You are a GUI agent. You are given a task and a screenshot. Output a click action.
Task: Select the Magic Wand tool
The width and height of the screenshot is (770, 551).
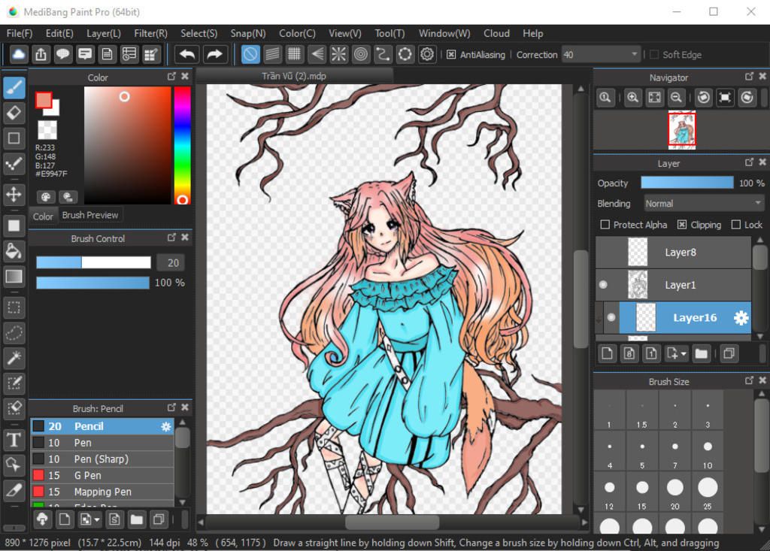coord(14,358)
